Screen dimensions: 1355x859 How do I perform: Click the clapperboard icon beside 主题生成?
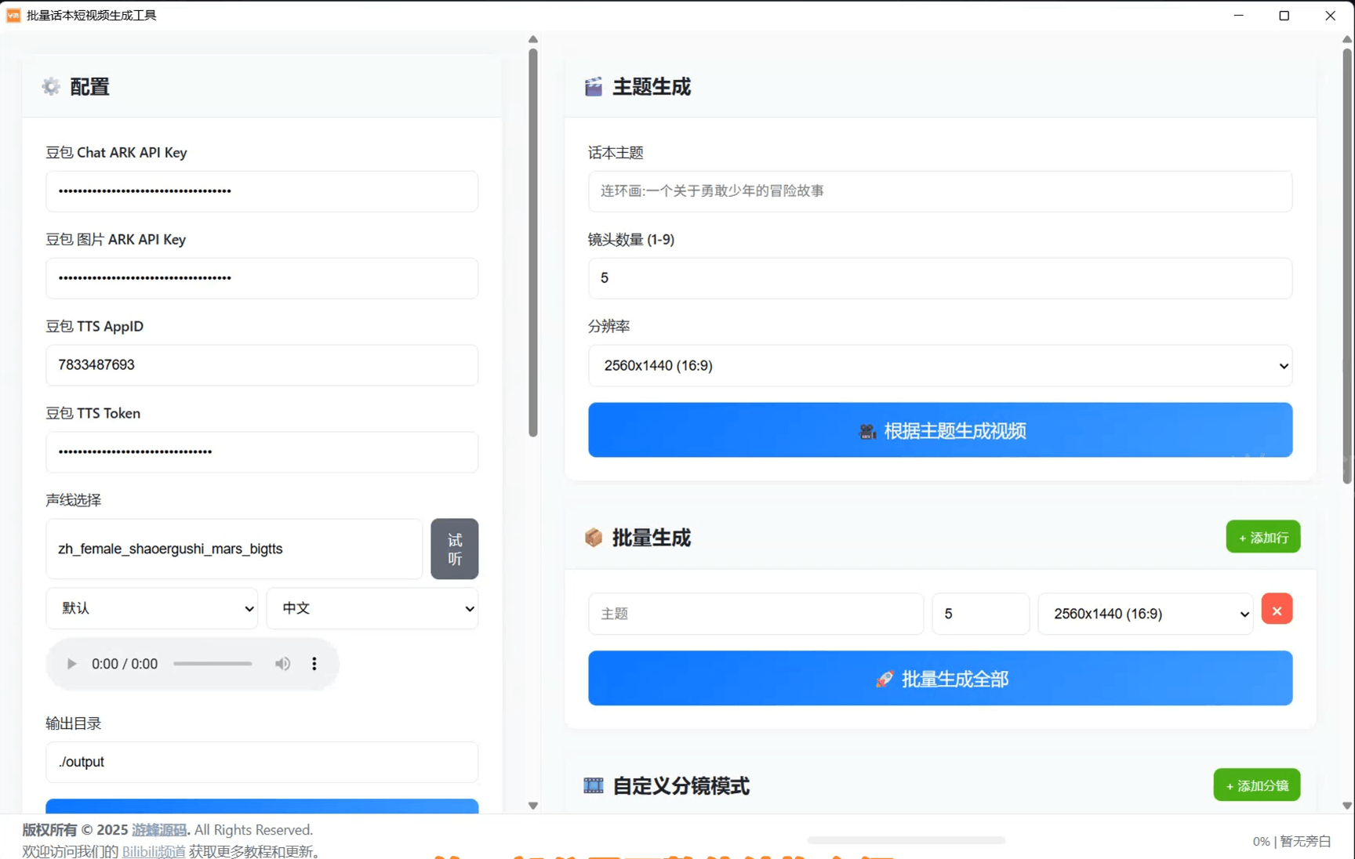coord(594,86)
